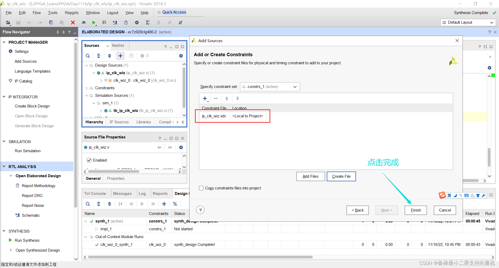Open the Reports menu

click(72, 13)
